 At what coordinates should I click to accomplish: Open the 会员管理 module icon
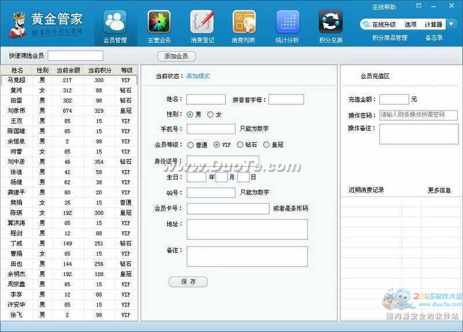pos(115,21)
